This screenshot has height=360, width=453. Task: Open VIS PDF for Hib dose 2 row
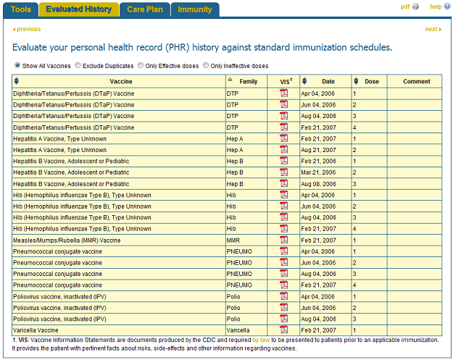[x=283, y=206]
